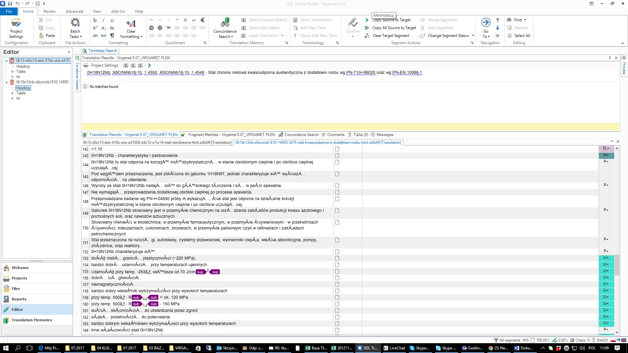Pin the Translation Results panel
The image size is (628, 353).
(x=610, y=58)
